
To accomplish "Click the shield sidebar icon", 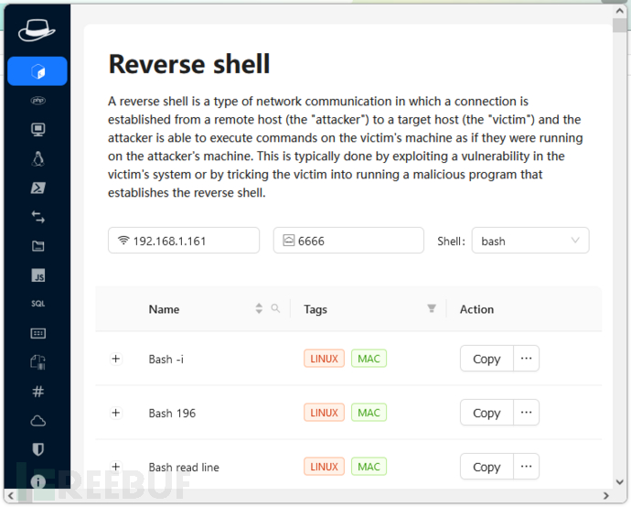I will point(37,449).
